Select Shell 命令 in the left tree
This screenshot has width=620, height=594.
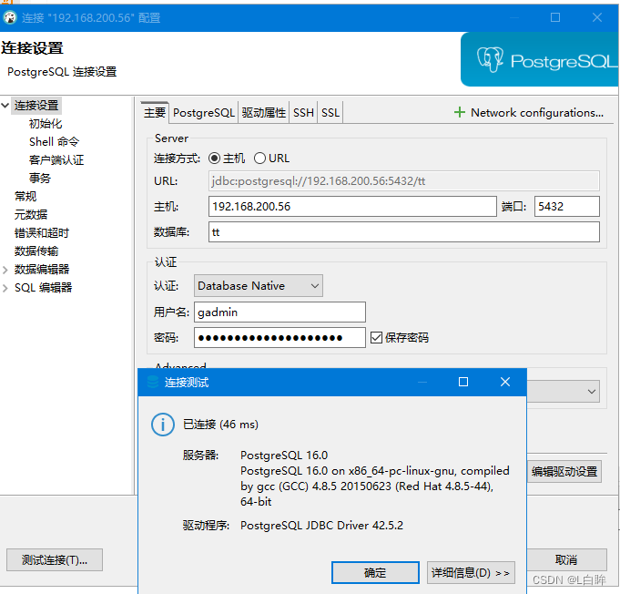[x=55, y=142]
